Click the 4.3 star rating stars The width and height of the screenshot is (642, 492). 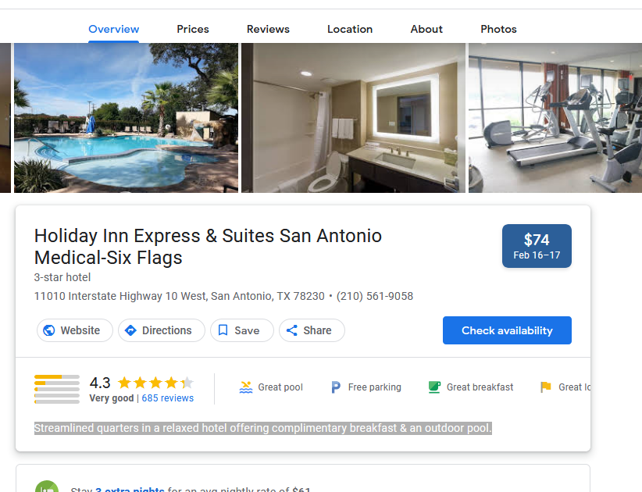155,383
